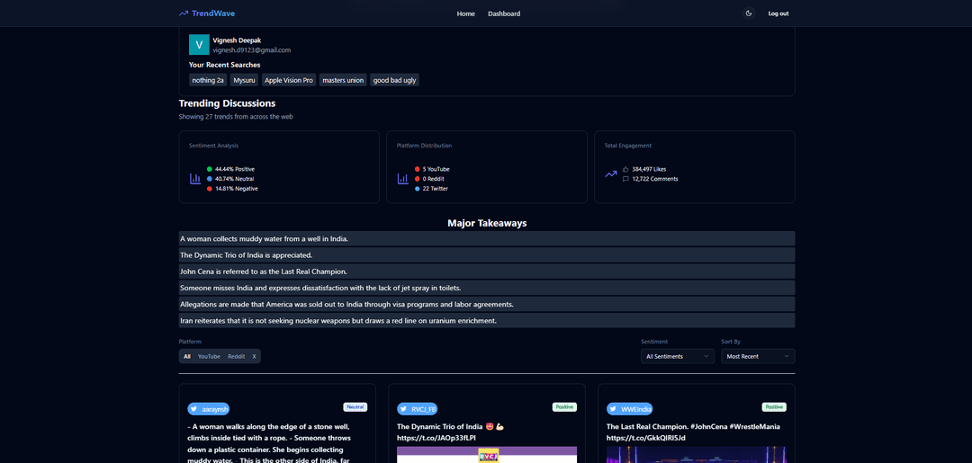Screen dimensions: 972x463
Task: Click the TrendWave brand name
Action: pyautogui.click(x=213, y=13)
